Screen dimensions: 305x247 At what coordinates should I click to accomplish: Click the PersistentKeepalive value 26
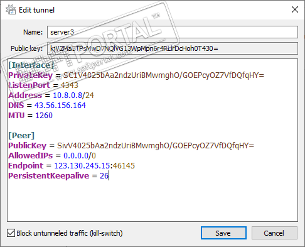pos(104,176)
